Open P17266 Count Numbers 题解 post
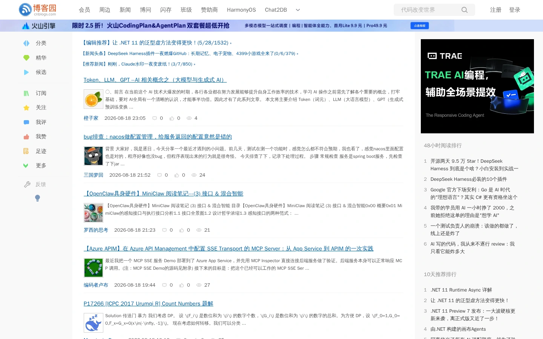Screen dimensions: 543x339 coord(149,304)
